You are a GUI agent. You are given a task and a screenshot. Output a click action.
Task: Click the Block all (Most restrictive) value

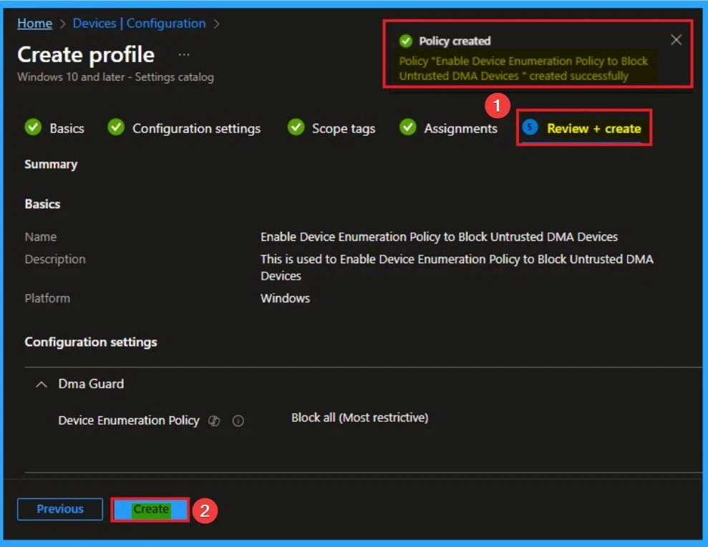[x=359, y=418]
